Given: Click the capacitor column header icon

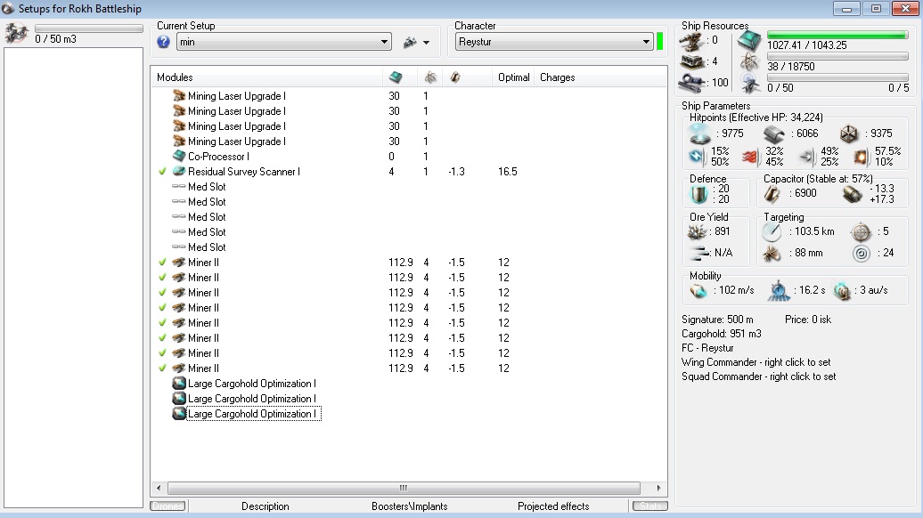Looking at the screenshot, I should pyautogui.click(x=455, y=77).
